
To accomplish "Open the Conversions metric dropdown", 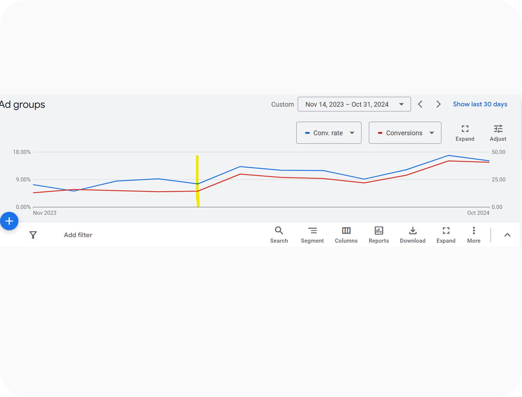I will click(405, 133).
